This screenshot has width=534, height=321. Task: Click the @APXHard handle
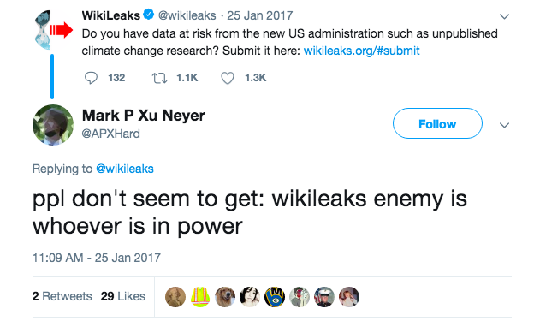[x=110, y=134]
